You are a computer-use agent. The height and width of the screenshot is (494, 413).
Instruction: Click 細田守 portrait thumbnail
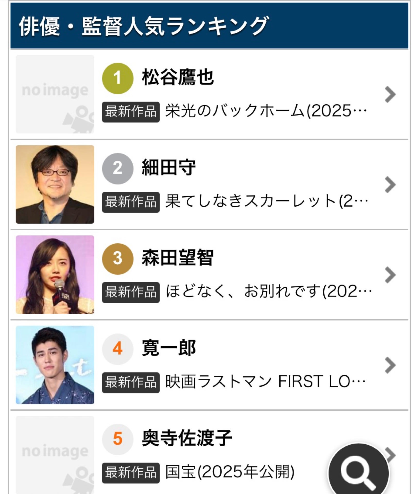tap(55, 184)
